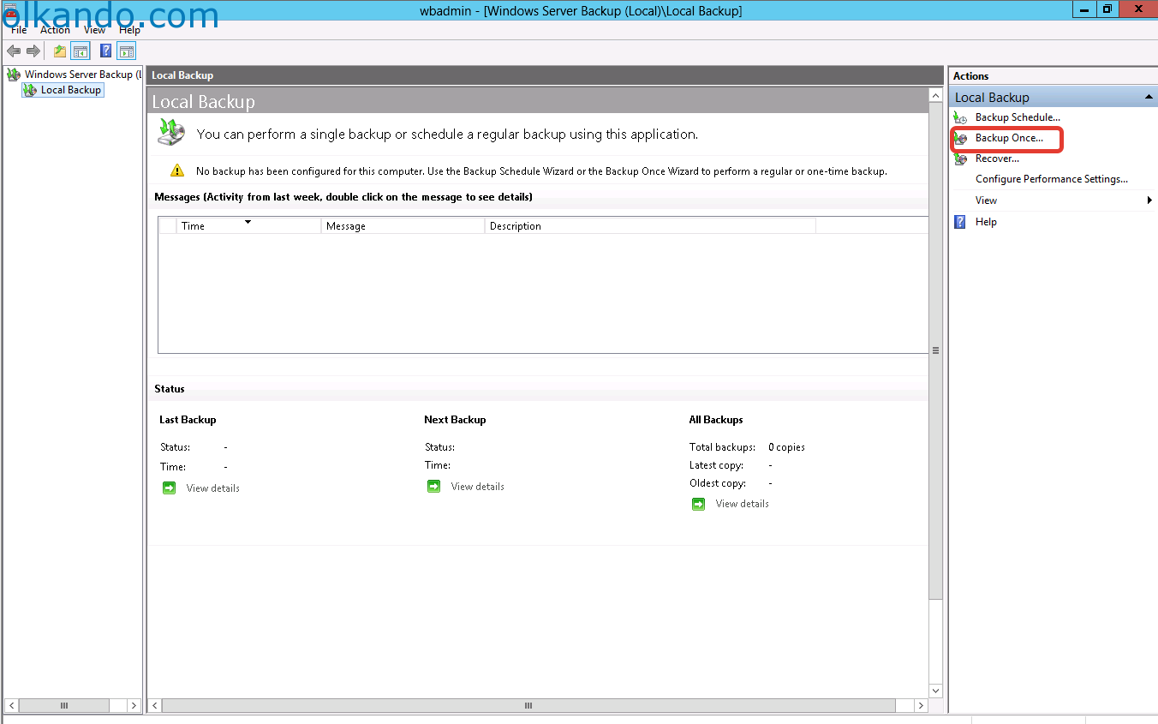Viewport: 1158px width, 724px height.
Task: Open Backup Schedule wizard
Action: tap(1018, 117)
